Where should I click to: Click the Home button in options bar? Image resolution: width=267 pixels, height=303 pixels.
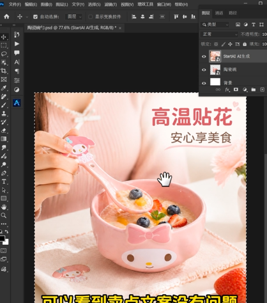click(x=6, y=17)
